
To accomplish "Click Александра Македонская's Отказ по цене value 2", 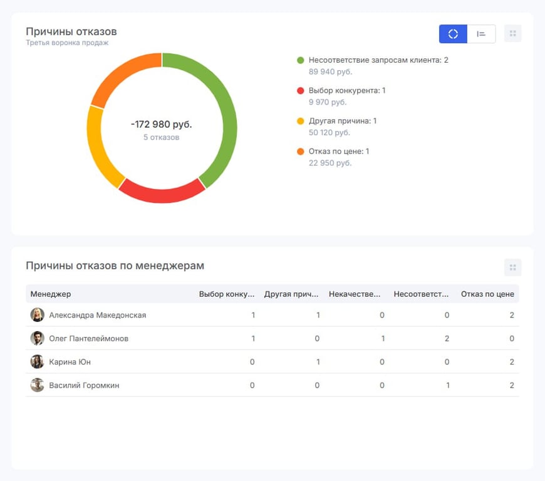I will pos(512,315).
